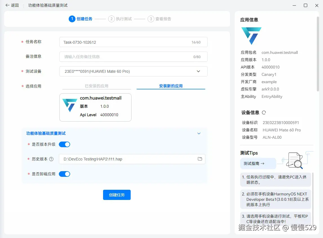This screenshot has height=238, width=323.
Task: Click 备注信息 input field
Action: 133,57
